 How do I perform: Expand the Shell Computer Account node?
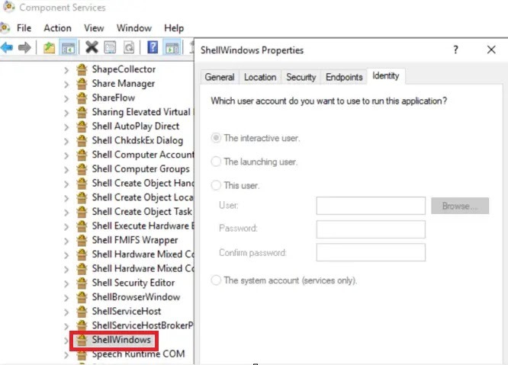(x=66, y=155)
